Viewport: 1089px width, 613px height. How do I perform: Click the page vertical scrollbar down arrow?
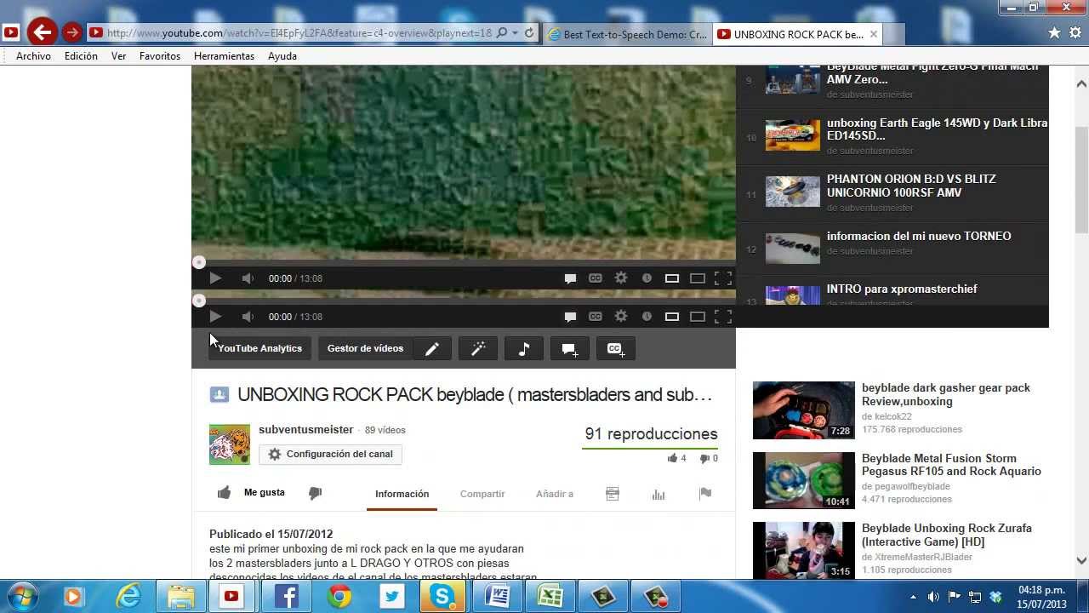1081,561
